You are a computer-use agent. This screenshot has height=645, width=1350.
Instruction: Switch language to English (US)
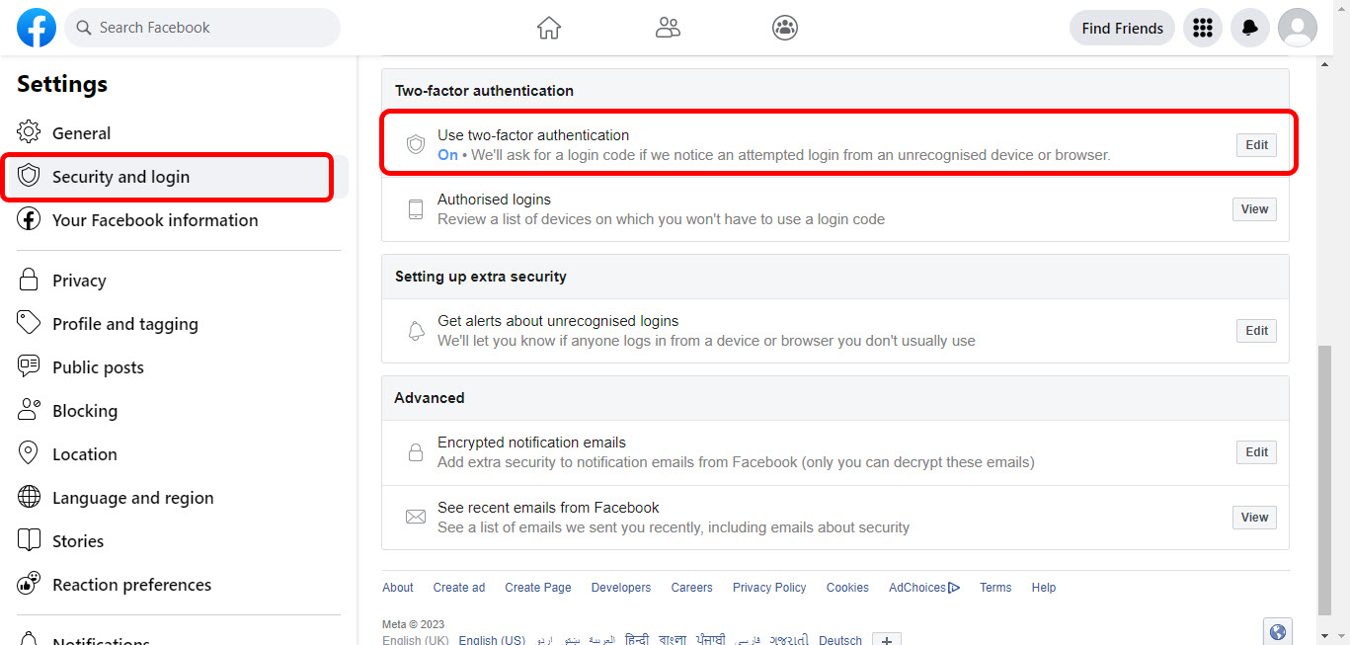coord(492,640)
